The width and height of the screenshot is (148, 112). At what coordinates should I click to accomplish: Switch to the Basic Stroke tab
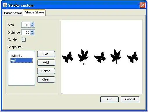[13, 13]
